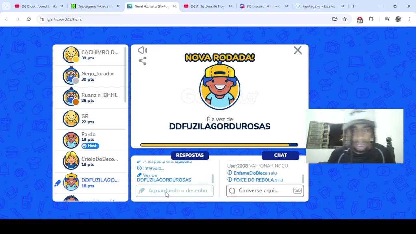Click the site information icon in address bar
This screenshot has height=234, width=416.
point(42,19)
